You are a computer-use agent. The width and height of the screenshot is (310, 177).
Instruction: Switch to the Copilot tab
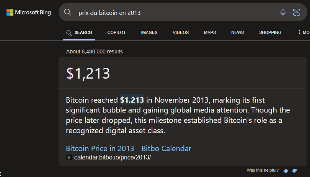point(116,32)
